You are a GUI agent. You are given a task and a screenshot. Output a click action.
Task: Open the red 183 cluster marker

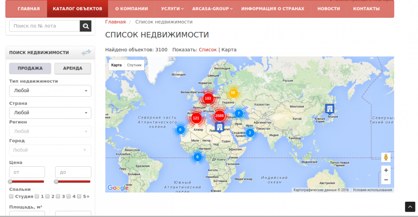(208, 98)
